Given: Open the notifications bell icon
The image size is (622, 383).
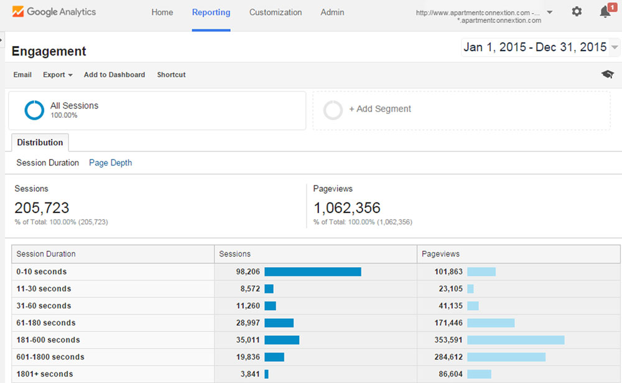Looking at the screenshot, I should [605, 12].
